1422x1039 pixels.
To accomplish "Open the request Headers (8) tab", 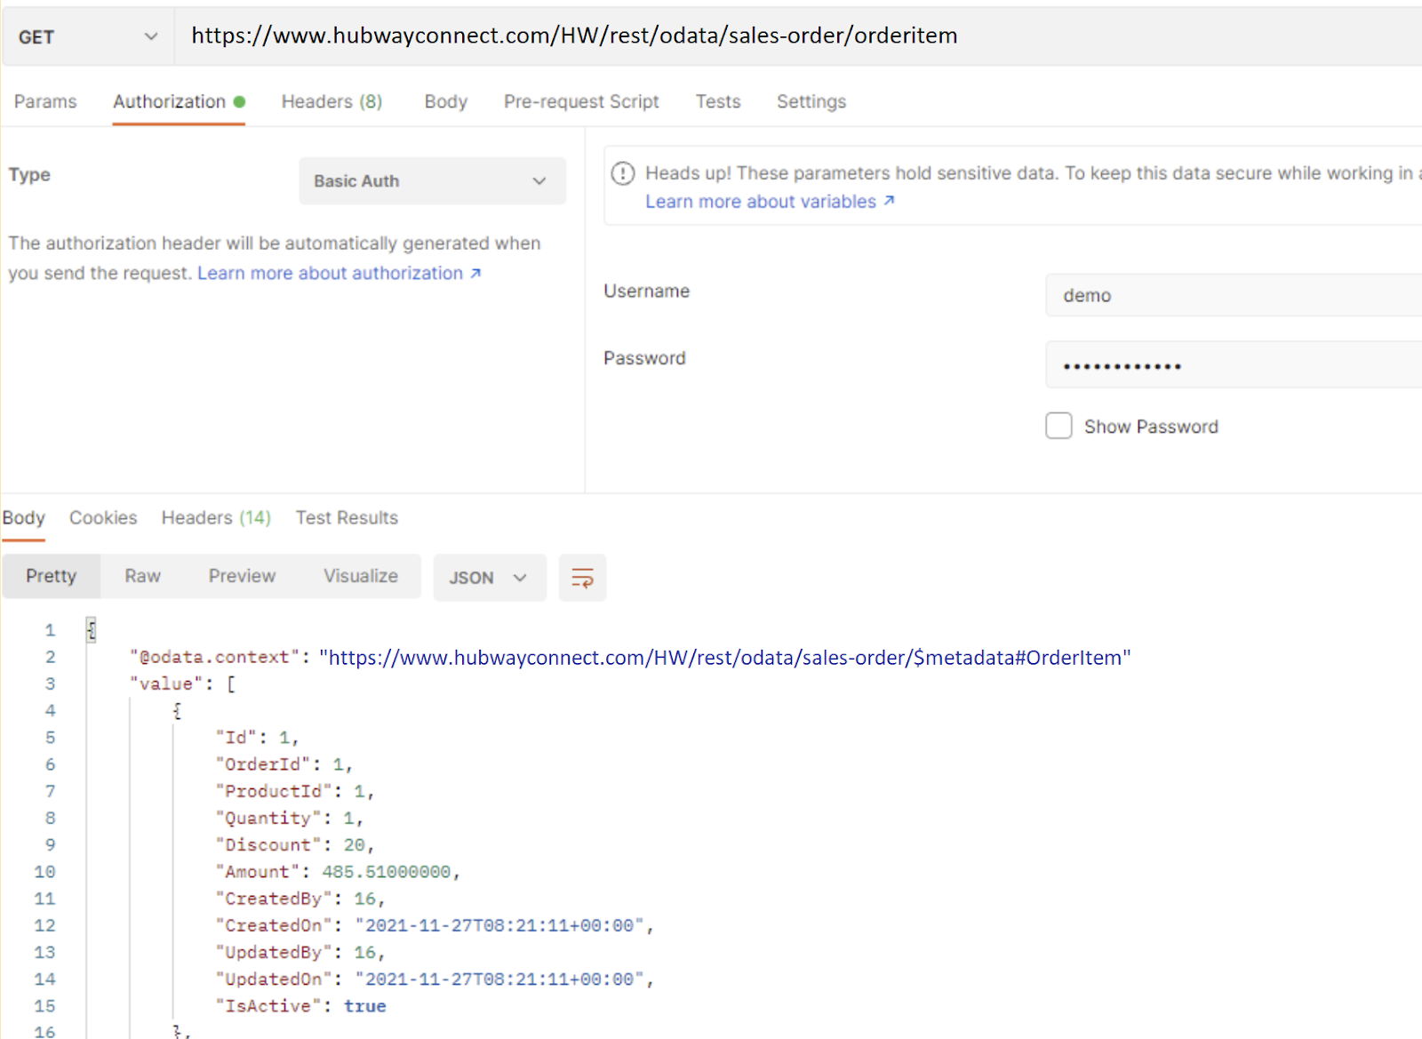I will coord(332,102).
